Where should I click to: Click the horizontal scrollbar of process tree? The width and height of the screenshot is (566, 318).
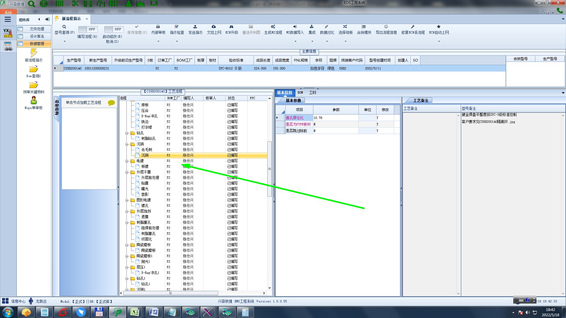pyautogui.click(x=170, y=293)
